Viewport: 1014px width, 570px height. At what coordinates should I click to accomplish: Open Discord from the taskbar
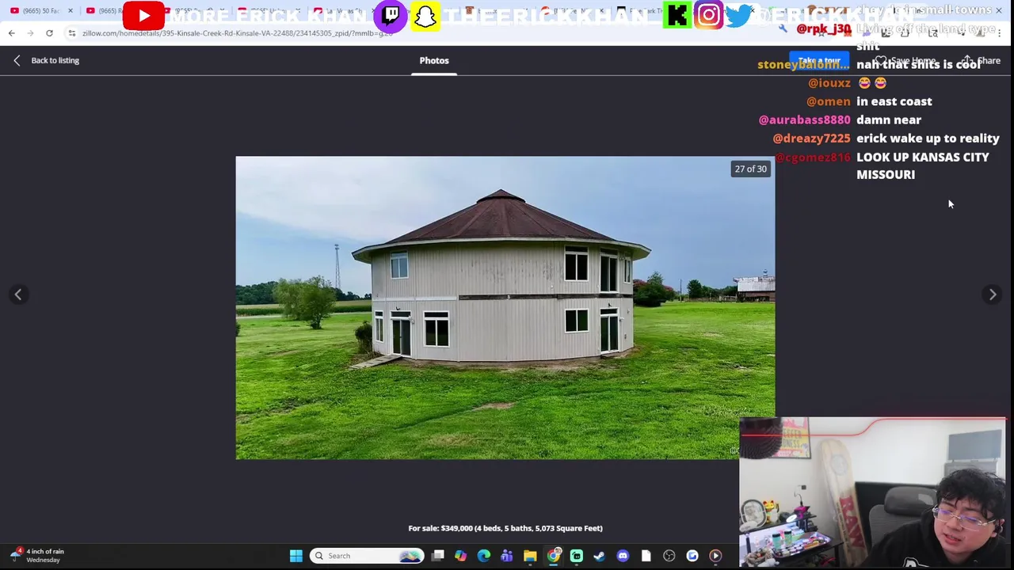(x=623, y=556)
